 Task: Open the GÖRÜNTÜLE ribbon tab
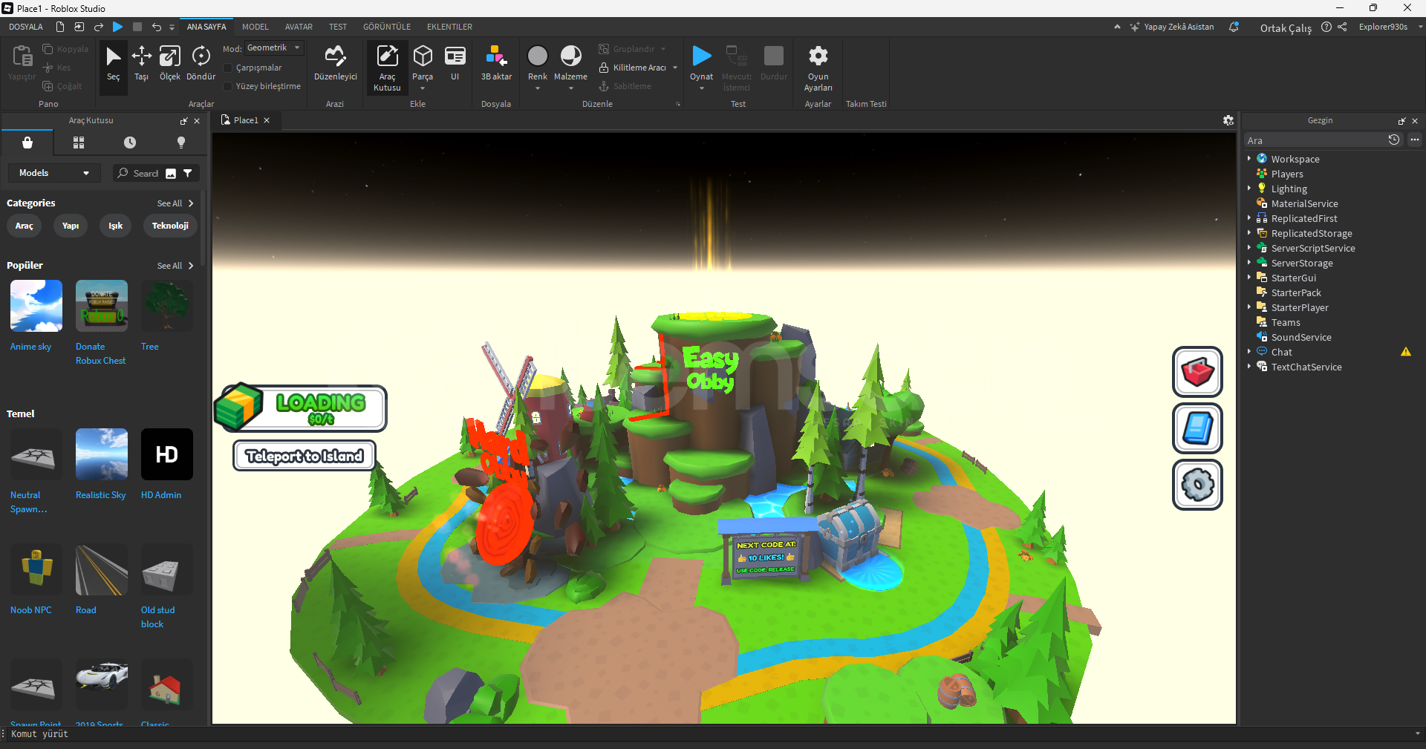(387, 27)
